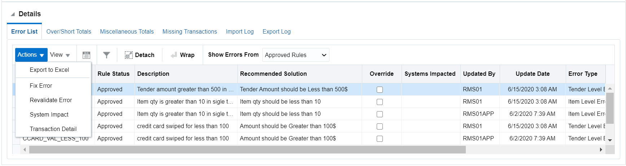This screenshot has height=166, width=626.
Task: Open the Show Errors From dropdown
Action: pyautogui.click(x=296, y=55)
